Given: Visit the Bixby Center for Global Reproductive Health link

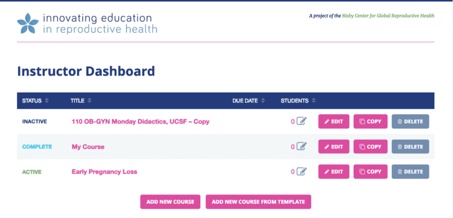Looking at the screenshot, I should (x=388, y=16).
